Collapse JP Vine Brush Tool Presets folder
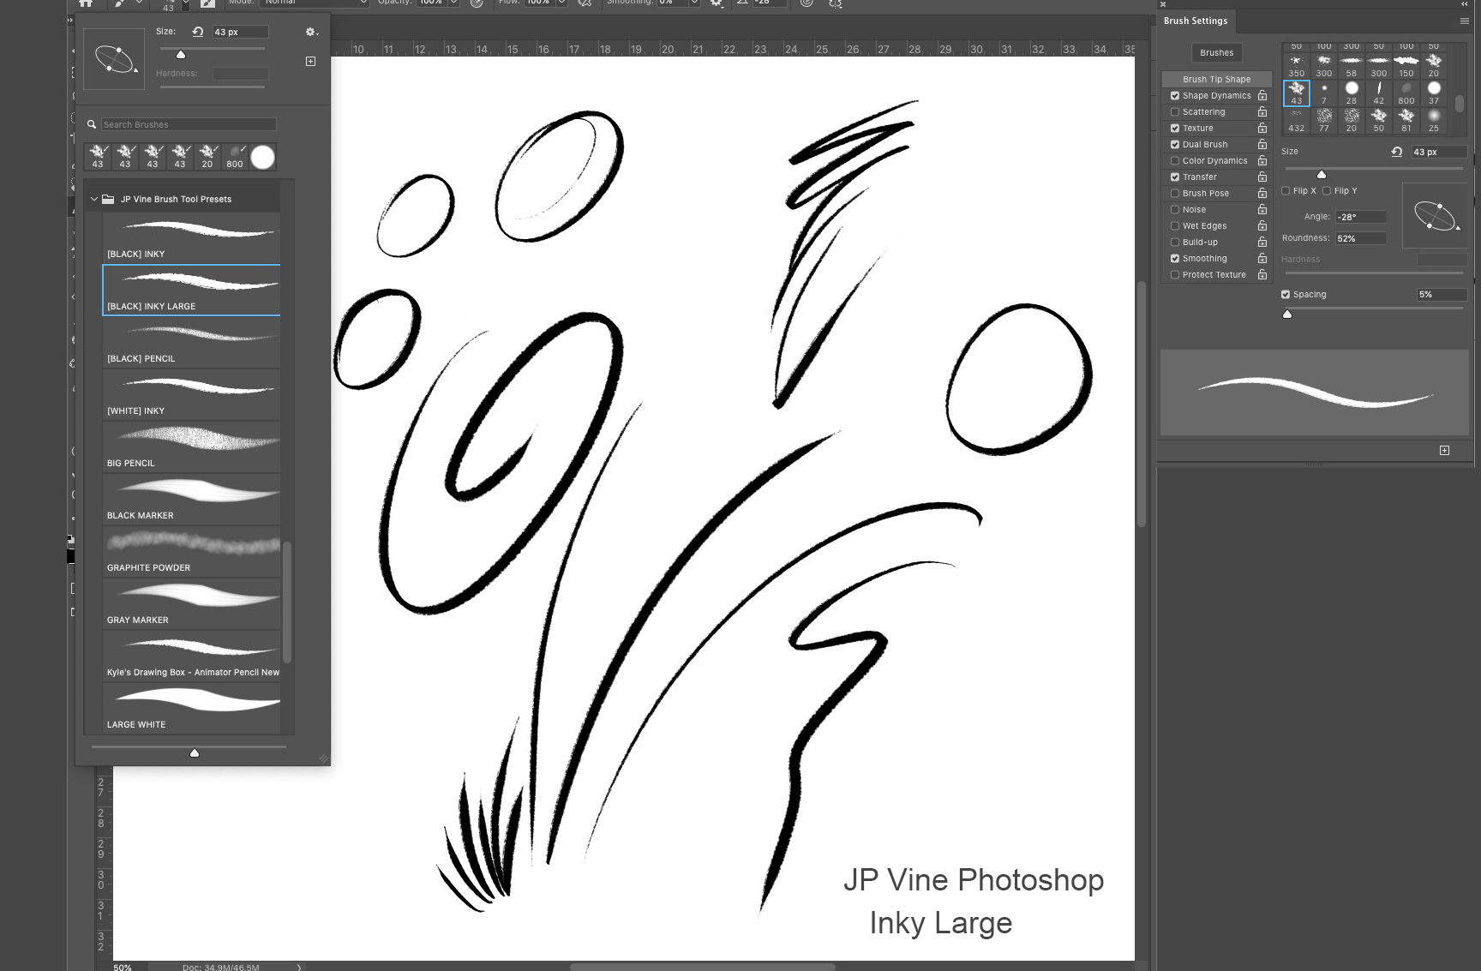The width and height of the screenshot is (1481, 971). point(94,199)
